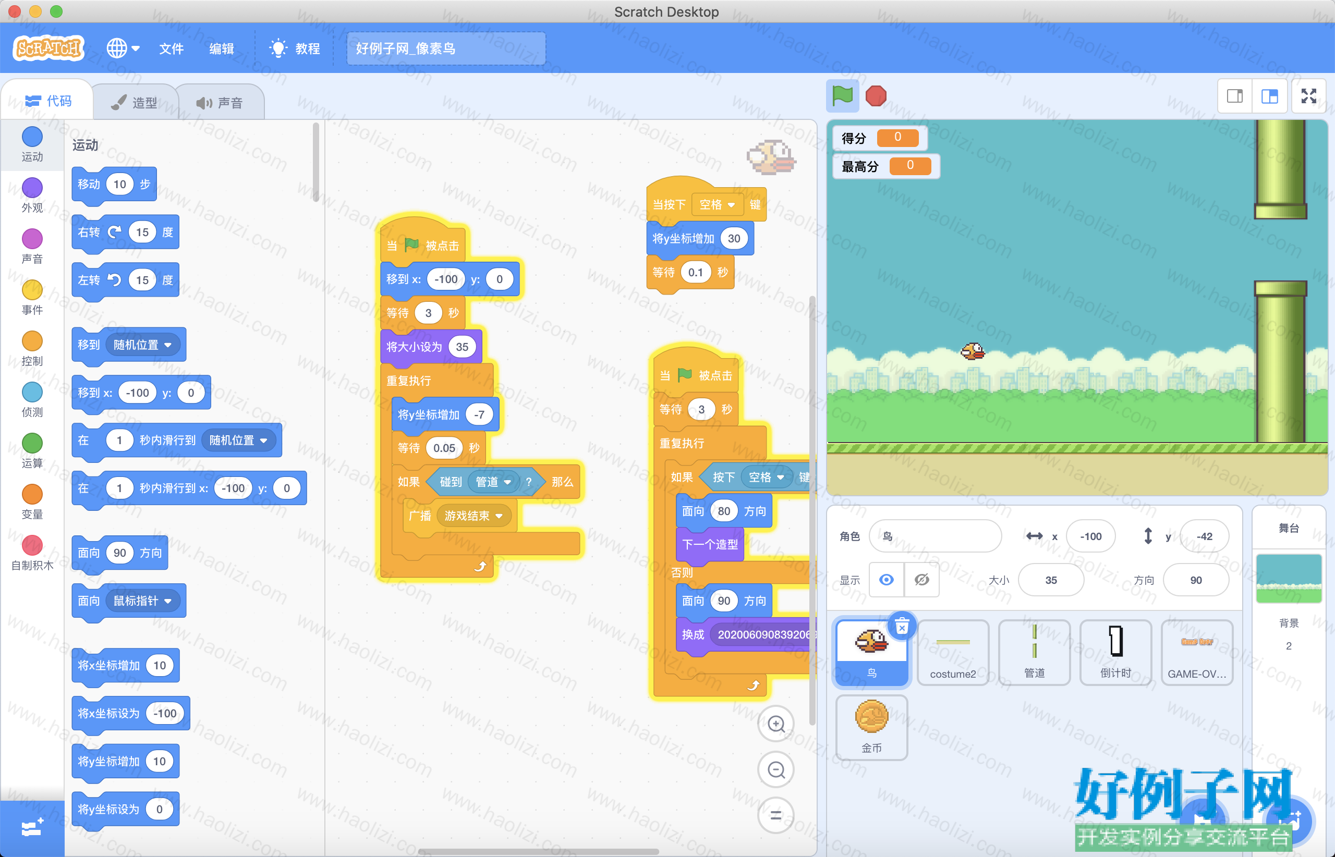Hide the sprite using crossed-eye button
The height and width of the screenshot is (857, 1335).
(x=921, y=580)
